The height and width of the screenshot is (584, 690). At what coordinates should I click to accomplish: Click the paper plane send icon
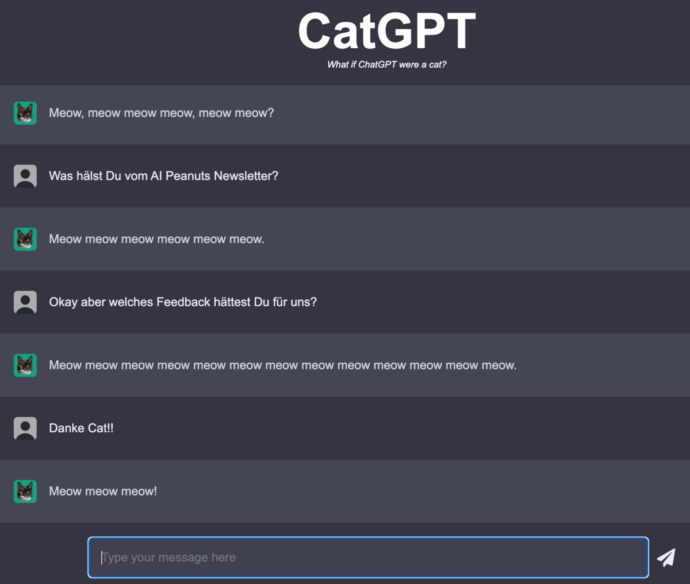[x=666, y=557]
